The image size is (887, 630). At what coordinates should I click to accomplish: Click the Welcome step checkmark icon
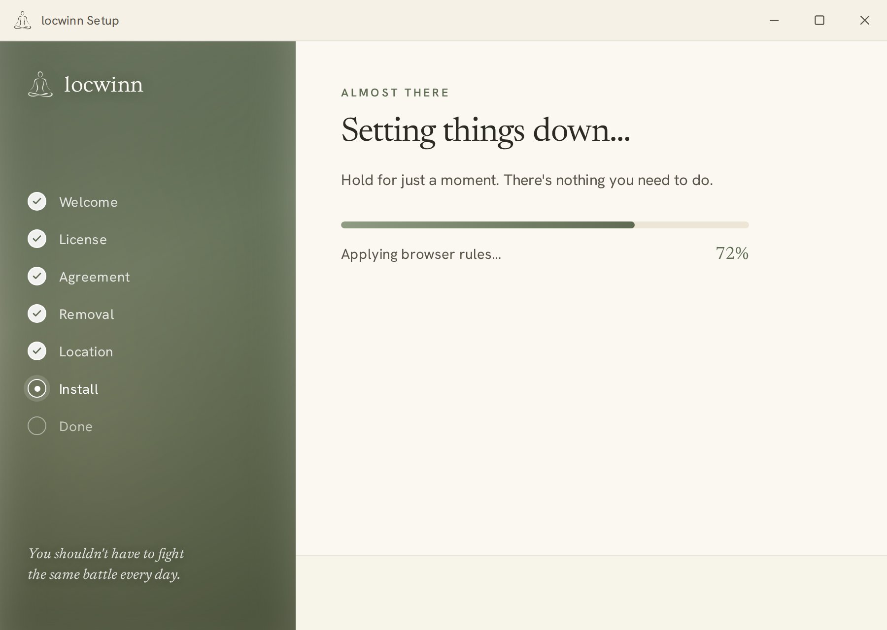[x=37, y=201]
